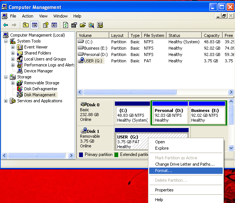235x203 pixels.
Task: Click the Disk 1 removable disk icon
Action: point(84,131)
